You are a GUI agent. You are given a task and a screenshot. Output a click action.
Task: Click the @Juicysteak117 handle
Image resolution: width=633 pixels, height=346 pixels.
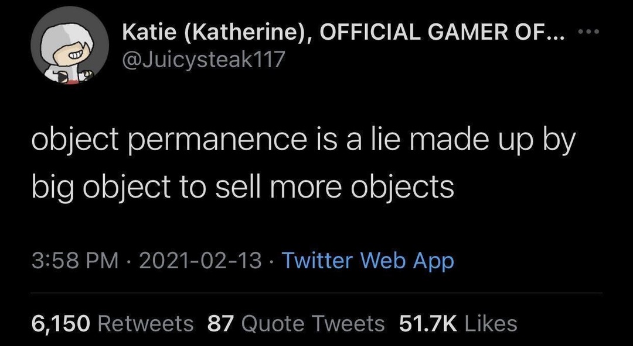tap(203, 60)
